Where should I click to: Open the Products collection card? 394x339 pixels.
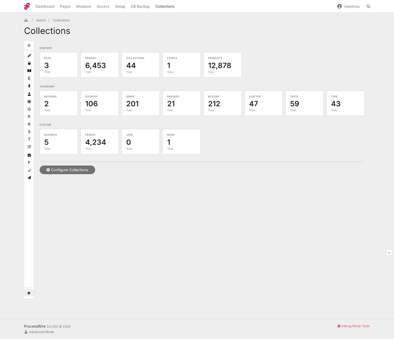[x=222, y=65]
